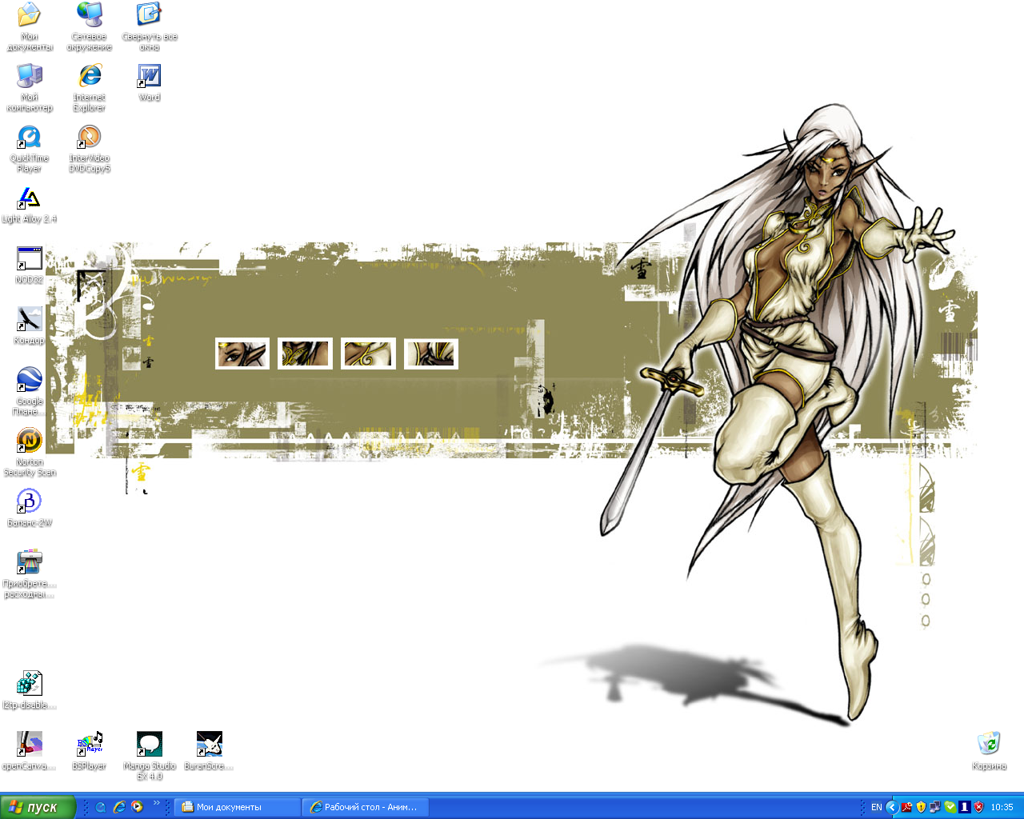Viewport: 1024px width, 819px height.
Task: Open the red shield alert tray icon
Action: 978,807
